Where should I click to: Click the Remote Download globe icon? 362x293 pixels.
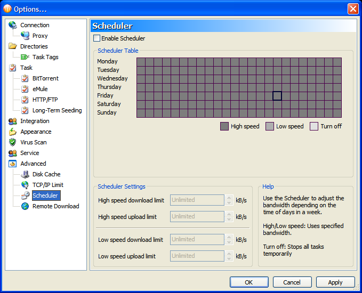click(25, 206)
